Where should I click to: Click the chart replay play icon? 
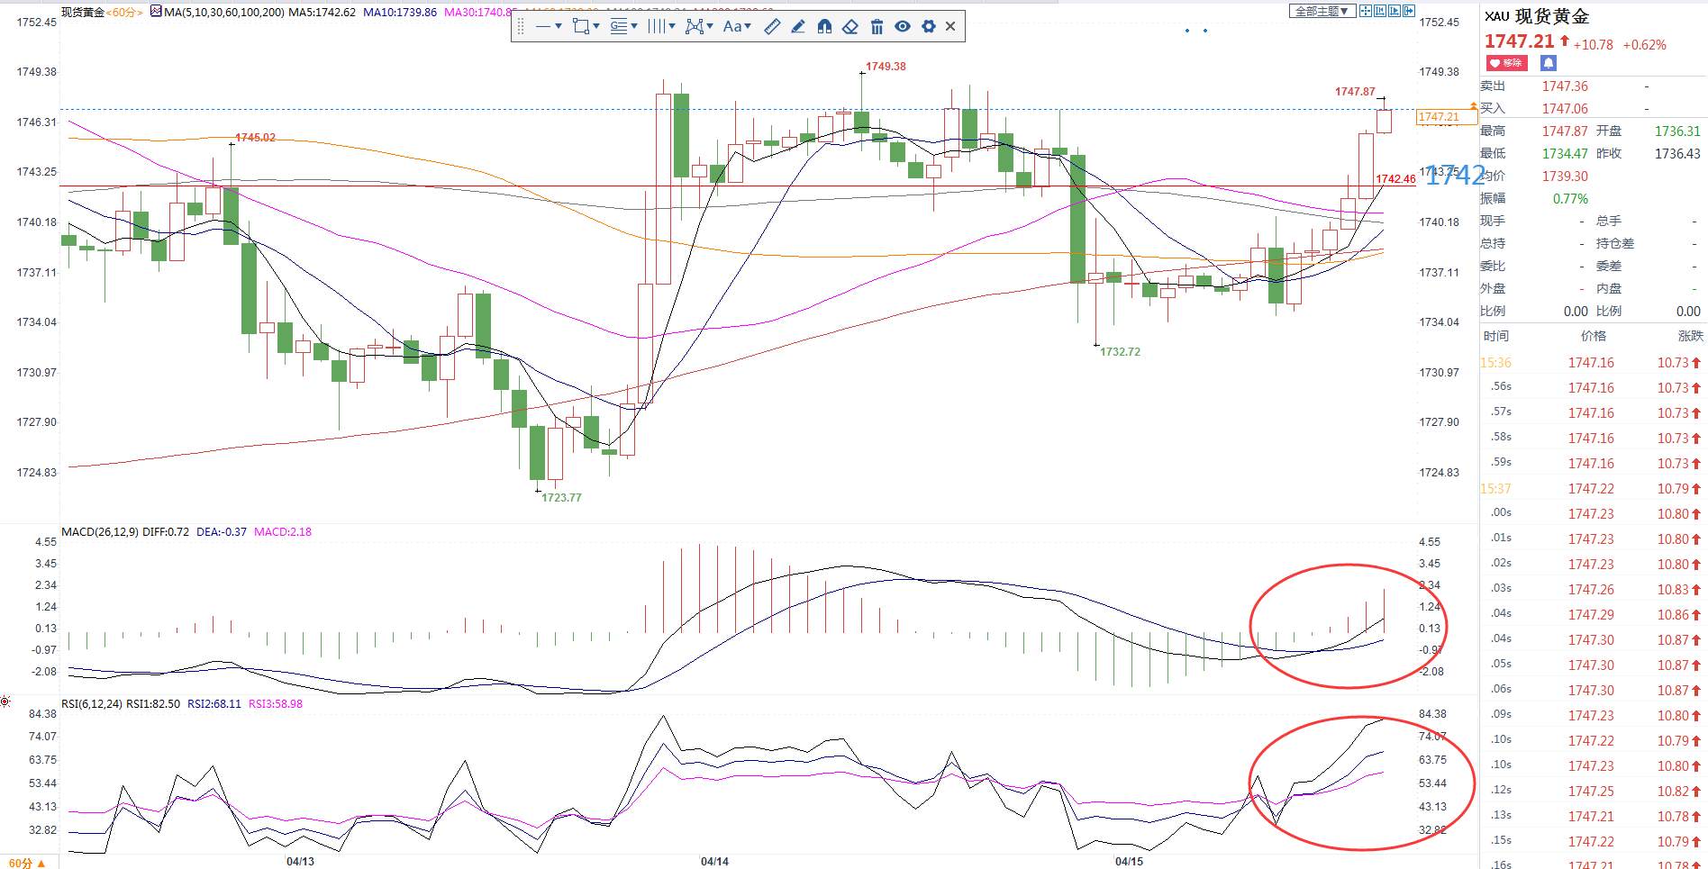tap(1395, 11)
